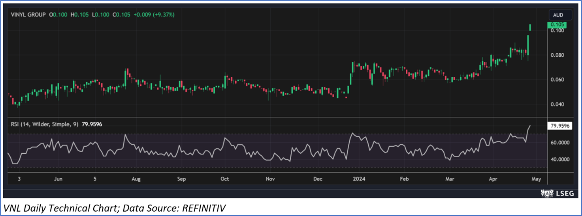Screen dimensions: 582x216
Task: Click the Sep date on time axis
Action: pyautogui.click(x=181, y=179)
